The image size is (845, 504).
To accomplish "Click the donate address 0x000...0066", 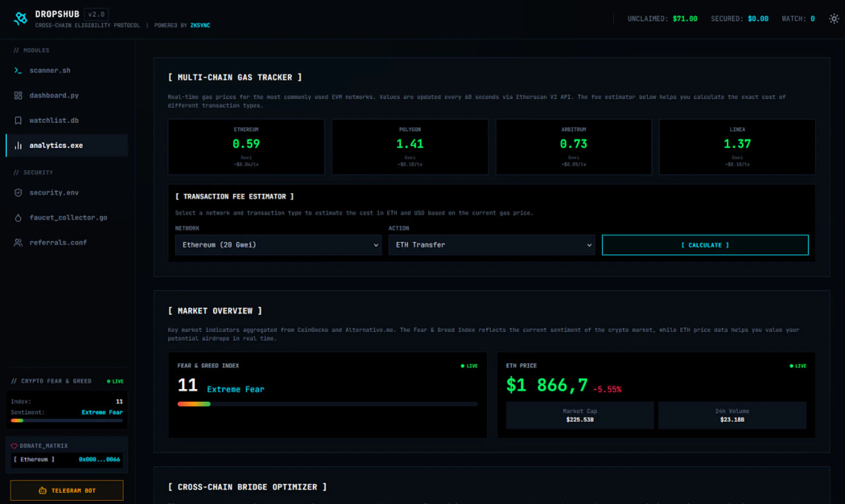I will tap(99, 460).
